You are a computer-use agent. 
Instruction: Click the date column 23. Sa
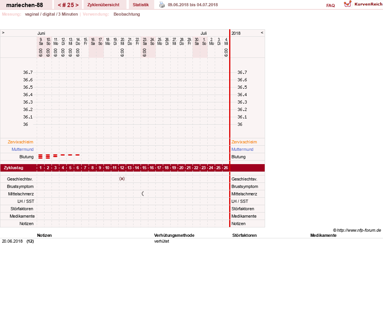coord(144,41)
